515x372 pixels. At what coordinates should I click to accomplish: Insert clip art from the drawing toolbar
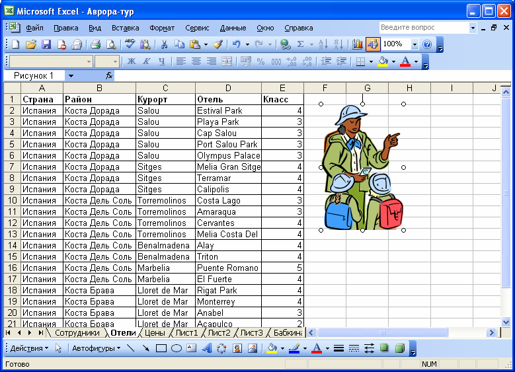point(237,348)
